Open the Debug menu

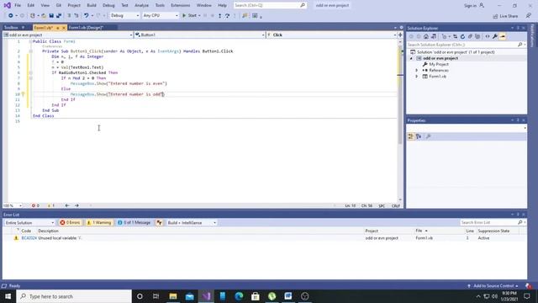[108, 5]
